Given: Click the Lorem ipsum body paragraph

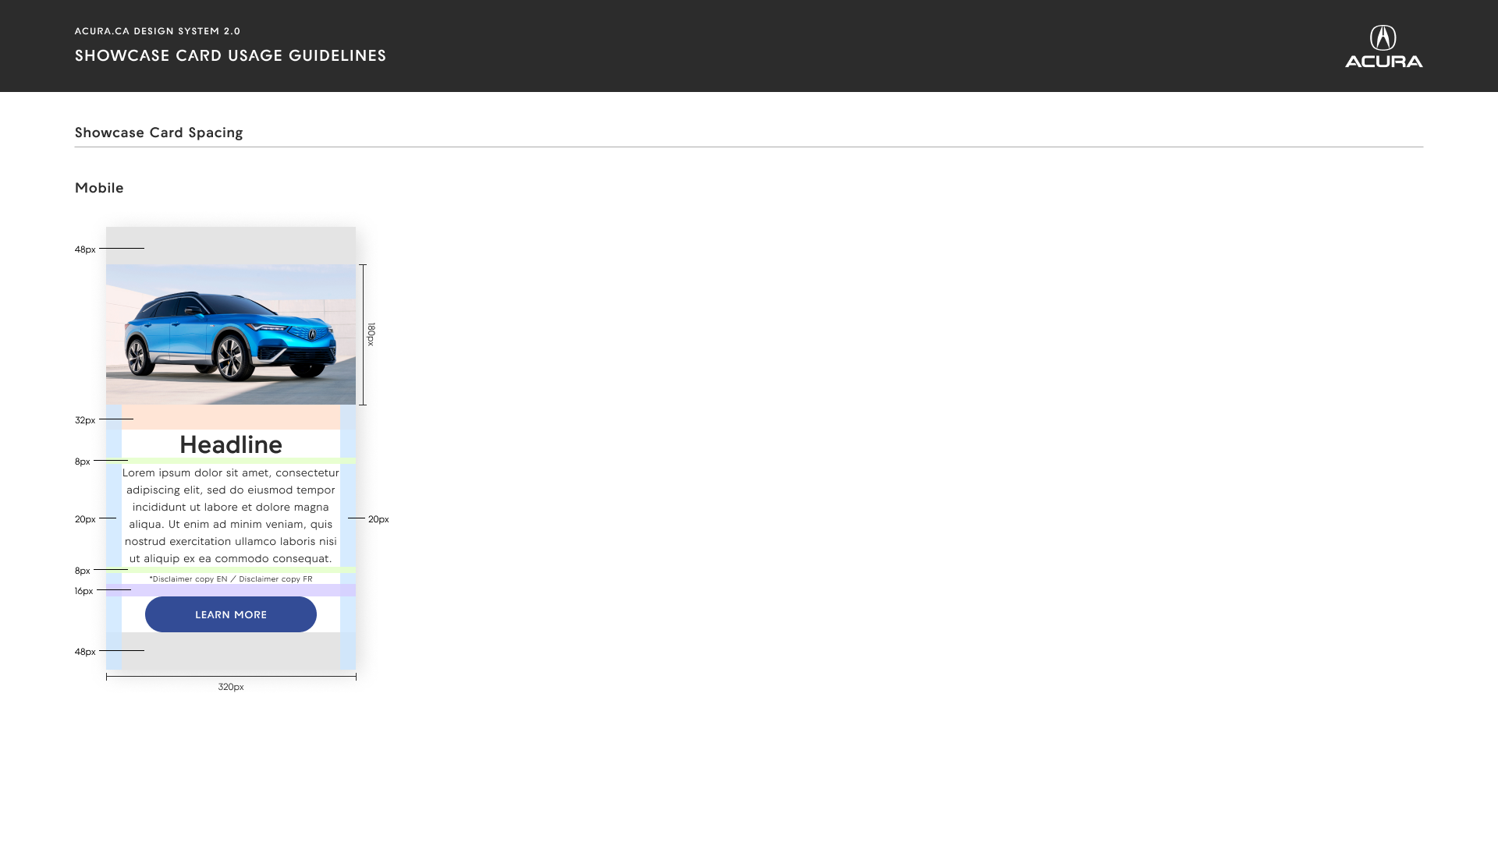Looking at the screenshot, I should [x=231, y=515].
